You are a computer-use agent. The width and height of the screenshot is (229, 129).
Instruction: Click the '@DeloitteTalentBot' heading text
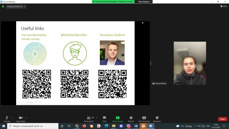click(x=74, y=35)
